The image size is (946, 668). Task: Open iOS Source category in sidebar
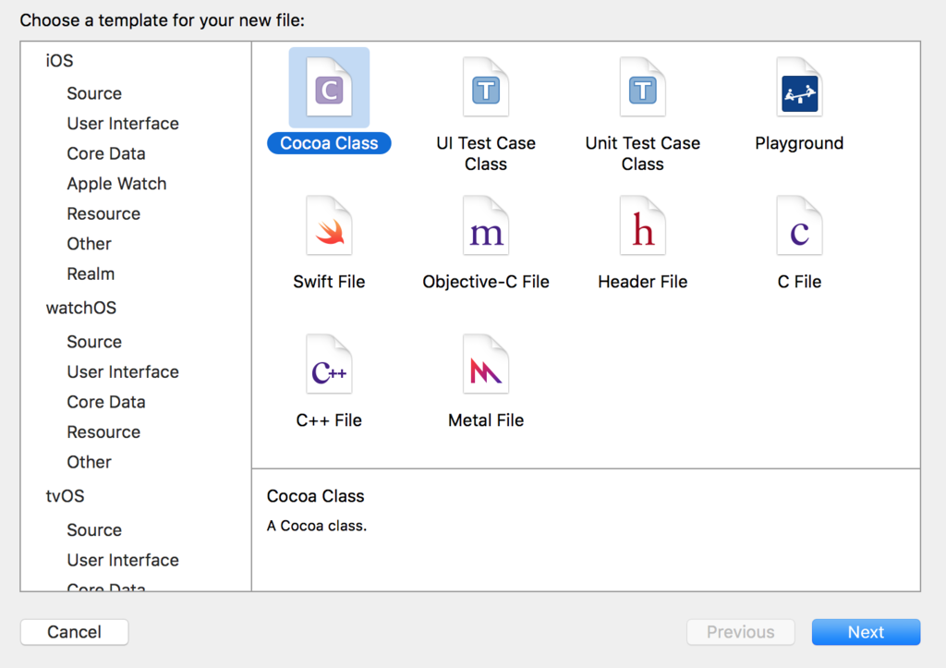[x=94, y=93]
